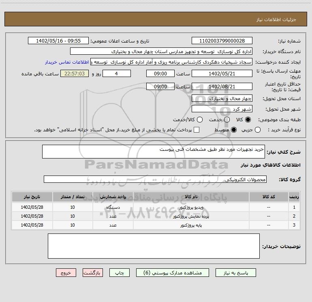The width and height of the screenshot is (312, 302).
Task: Click the remaining time countdown 22:57:03
Action: 75,74
